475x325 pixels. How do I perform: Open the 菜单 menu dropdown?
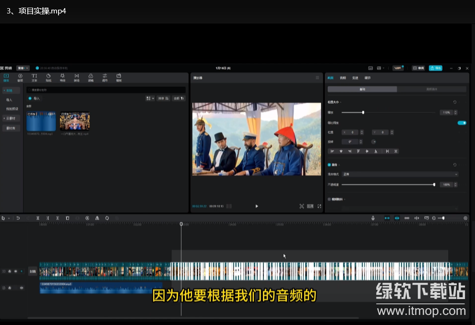(x=23, y=68)
